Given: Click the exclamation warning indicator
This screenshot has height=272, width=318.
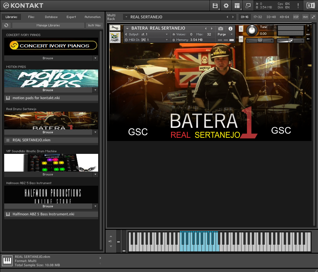Looking at the screenshot, I should 298,6.
